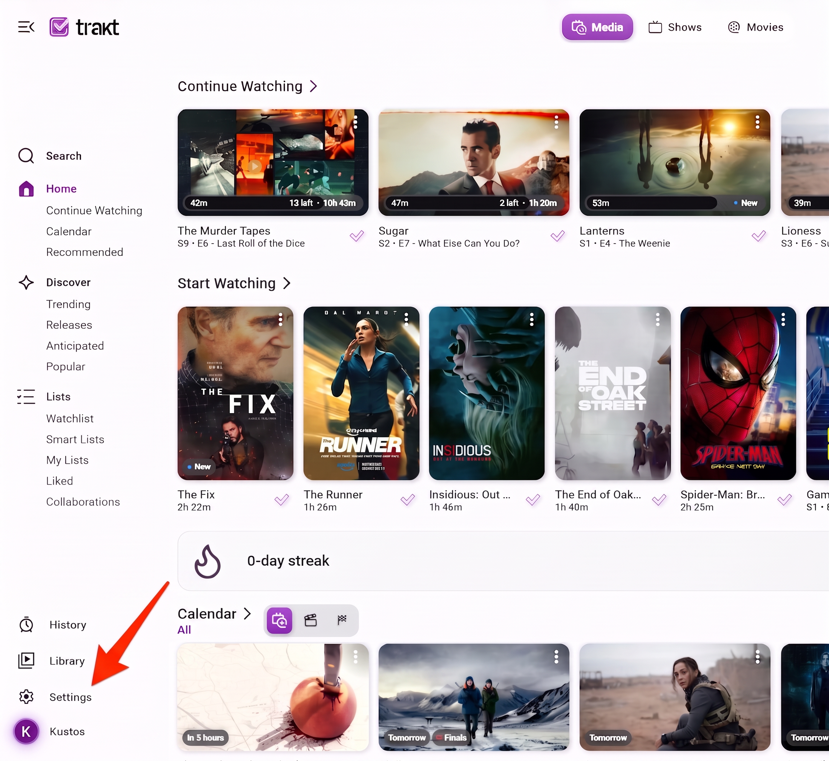This screenshot has width=829, height=761.
Task: Open Library from the sidebar
Action: [x=51, y=661]
